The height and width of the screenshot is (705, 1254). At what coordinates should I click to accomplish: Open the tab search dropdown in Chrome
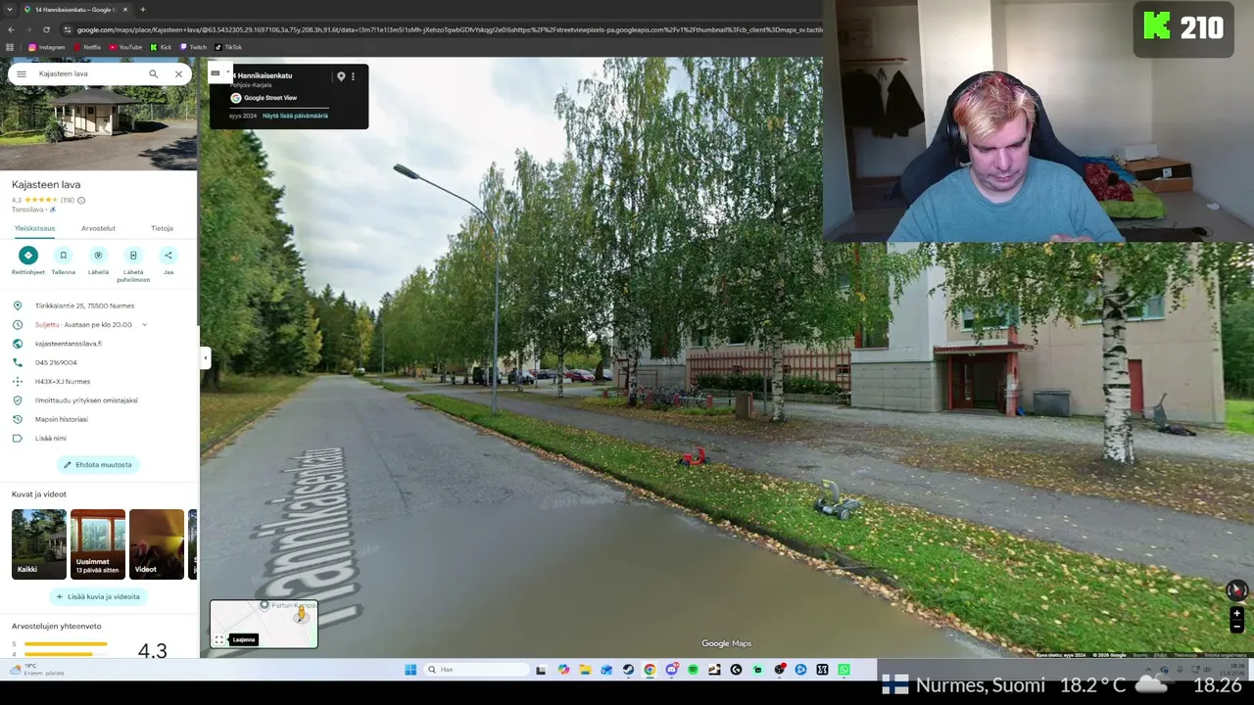9,10
